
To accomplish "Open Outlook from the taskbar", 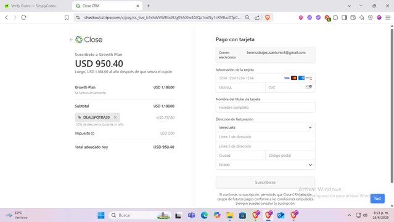I will (x=281, y=215).
